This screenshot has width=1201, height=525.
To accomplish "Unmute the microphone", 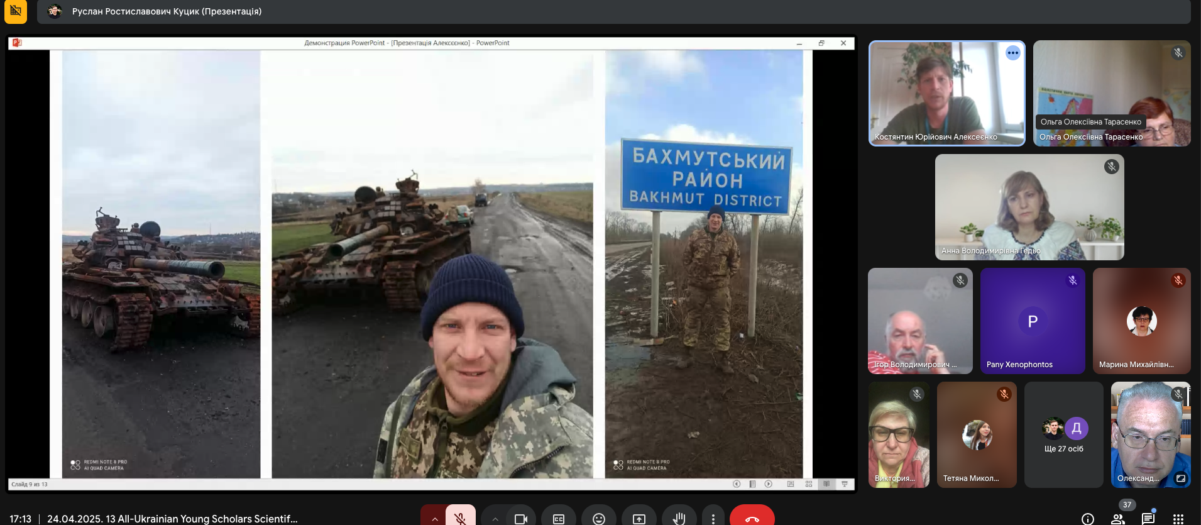I will coord(460,517).
